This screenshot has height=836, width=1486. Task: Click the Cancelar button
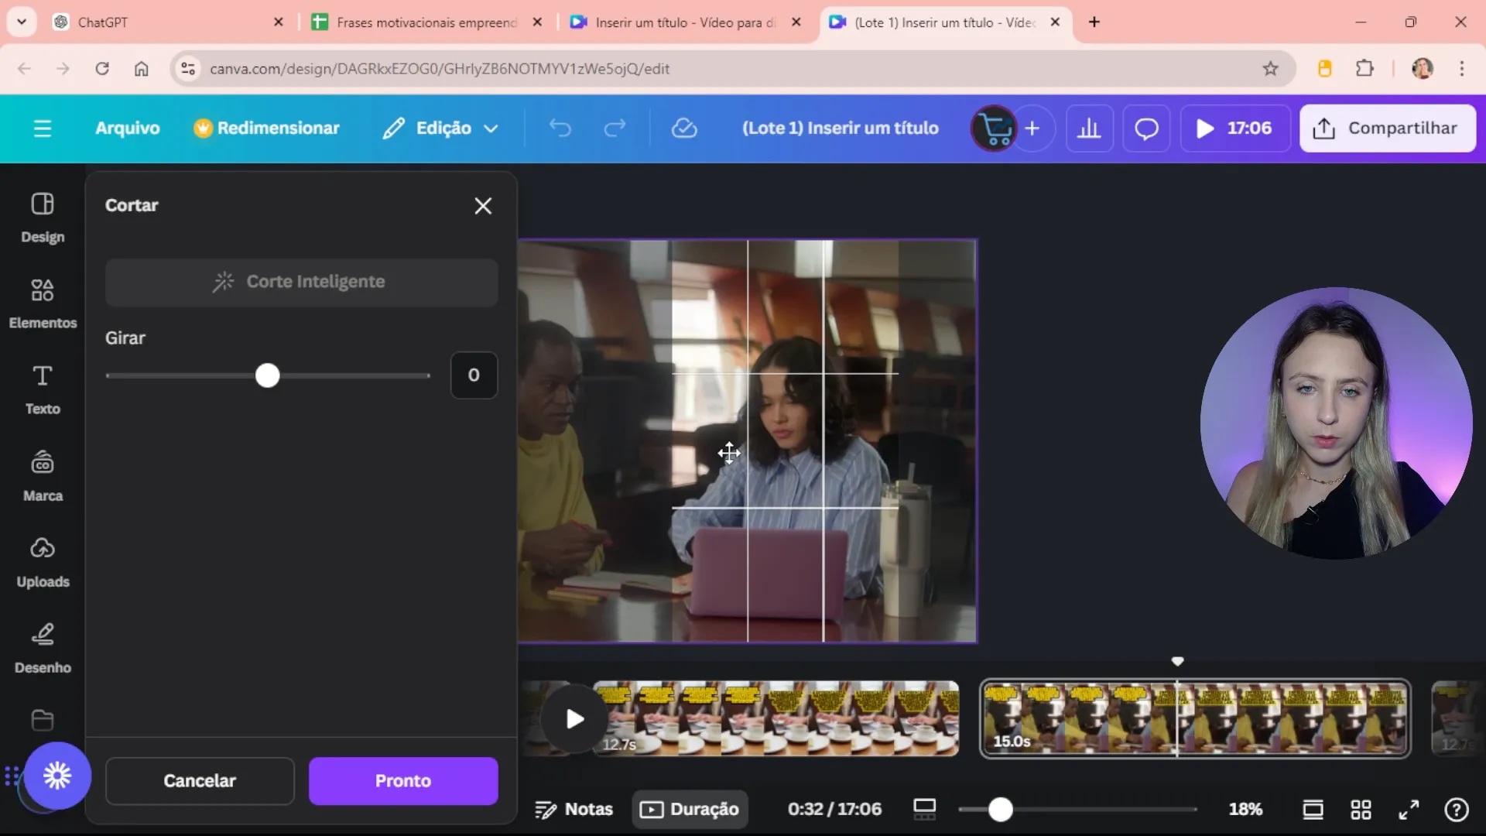click(x=200, y=781)
